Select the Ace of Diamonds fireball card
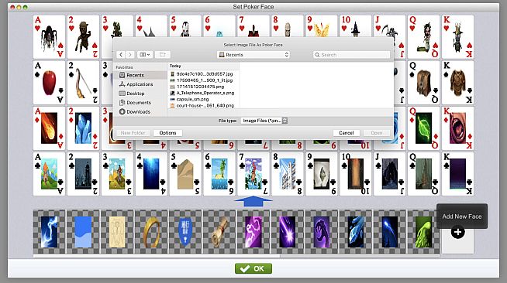This screenshot has height=283, width=507. (x=49, y=128)
